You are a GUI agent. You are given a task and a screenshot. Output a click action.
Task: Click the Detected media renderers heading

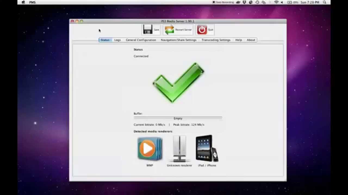click(x=153, y=131)
